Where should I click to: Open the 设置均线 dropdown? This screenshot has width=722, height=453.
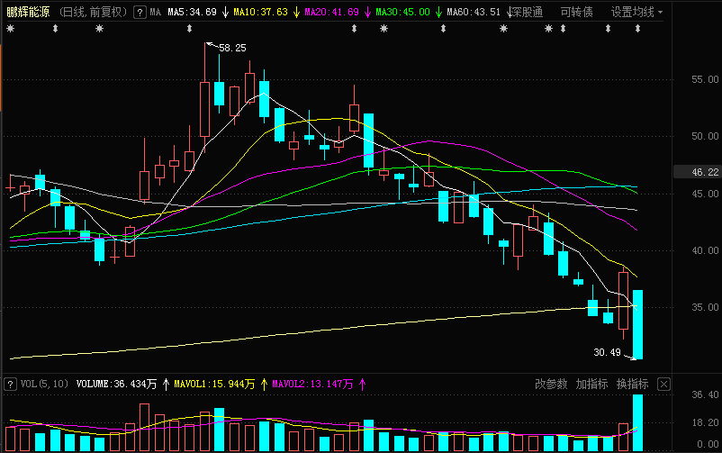click(637, 13)
